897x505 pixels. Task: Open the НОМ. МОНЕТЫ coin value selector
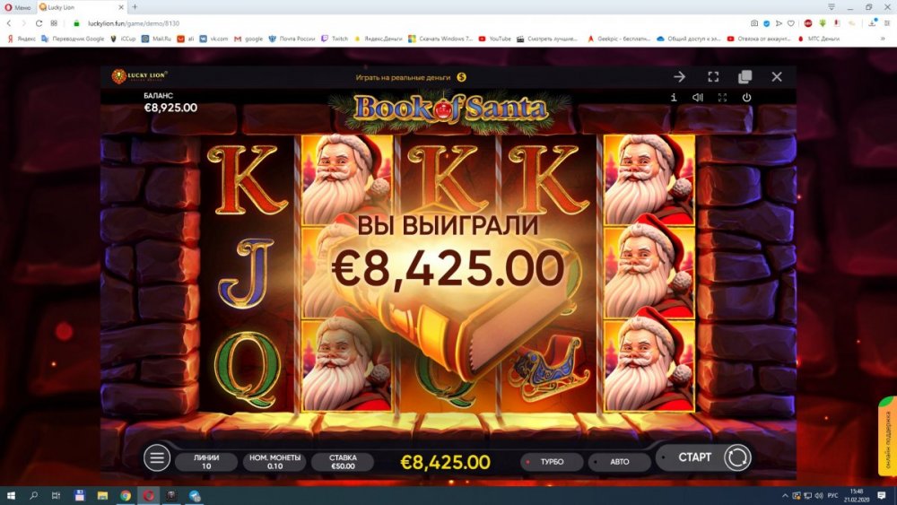[274, 462]
